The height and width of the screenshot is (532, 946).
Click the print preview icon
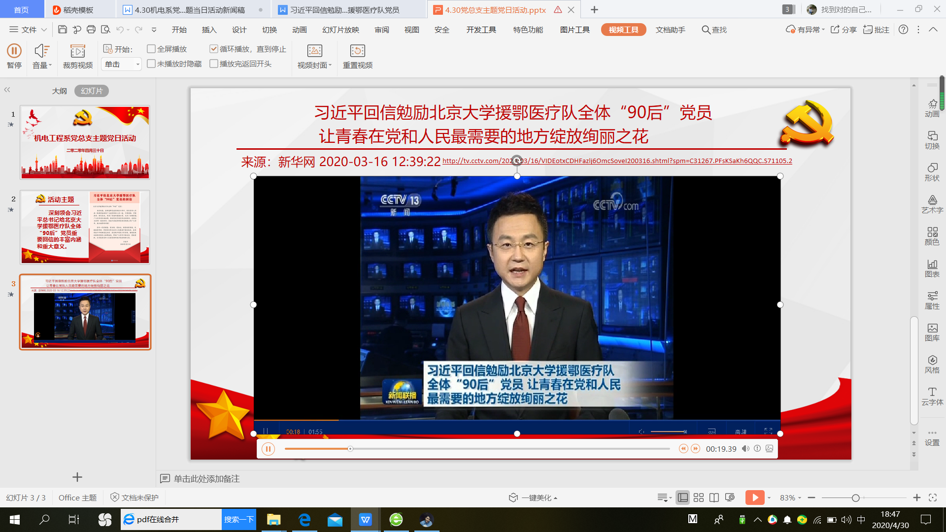click(x=105, y=30)
